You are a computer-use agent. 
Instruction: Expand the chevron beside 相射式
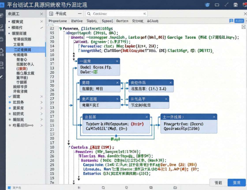41,114
